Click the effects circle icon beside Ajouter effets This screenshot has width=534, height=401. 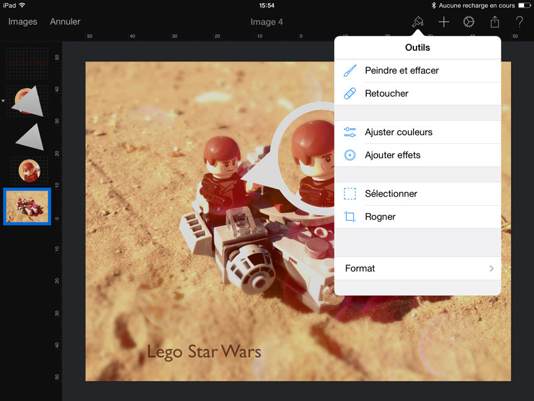pos(350,155)
